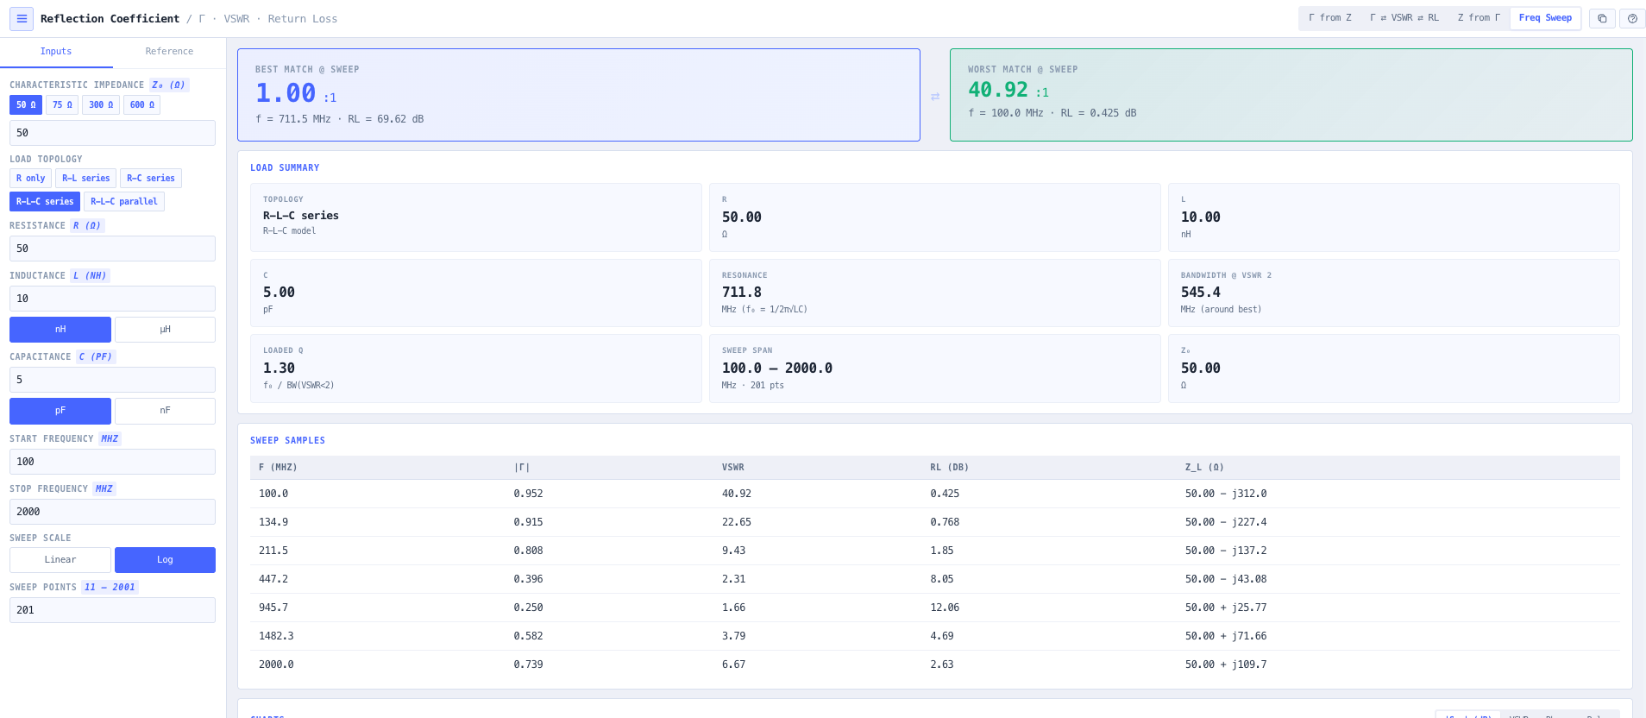This screenshot has height=718, width=1646.
Task: Open the Γ ⇄ VSWR ⇄ RL mode
Action: pos(1404,18)
